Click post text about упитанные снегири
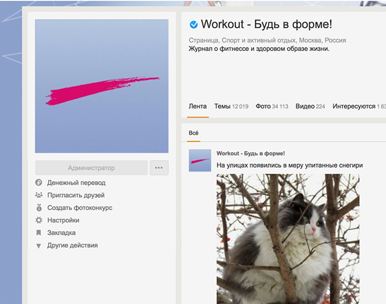The image size is (386, 304). [x=289, y=165]
